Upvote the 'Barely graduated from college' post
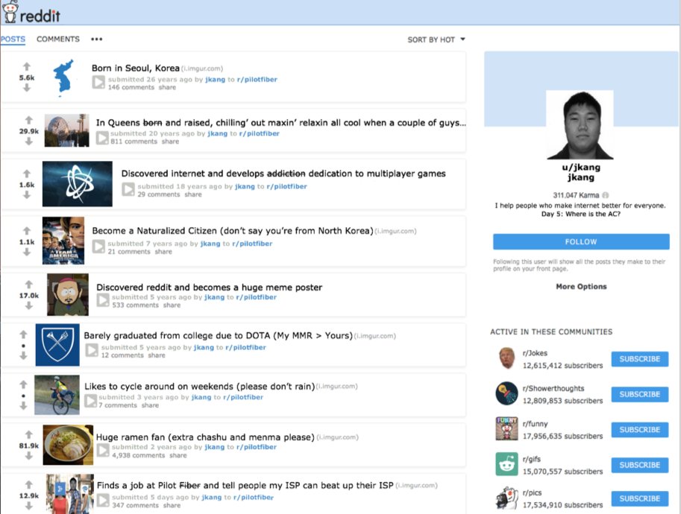 point(23,334)
